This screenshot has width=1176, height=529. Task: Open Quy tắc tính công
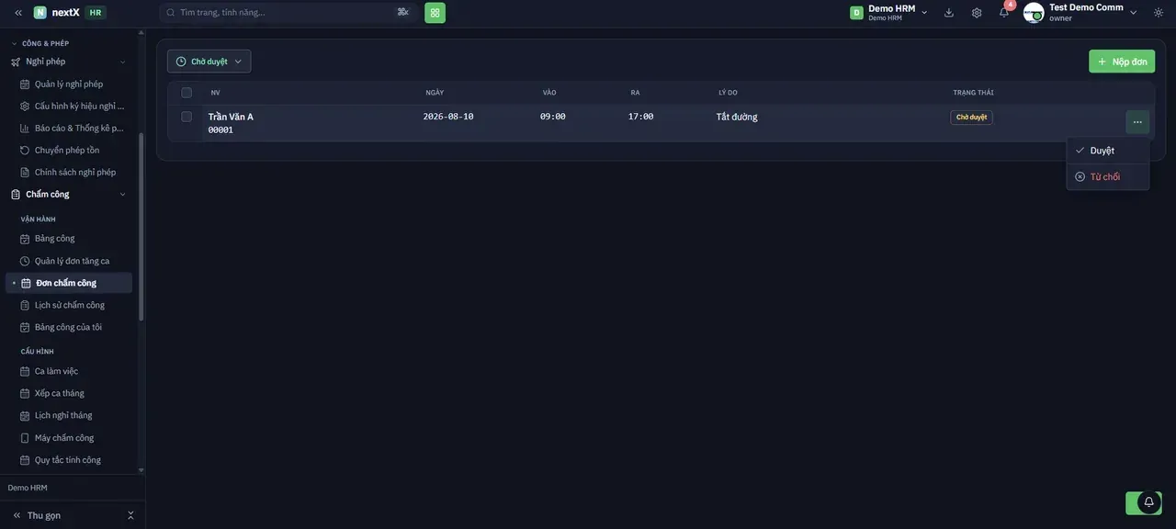tap(68, 460)
